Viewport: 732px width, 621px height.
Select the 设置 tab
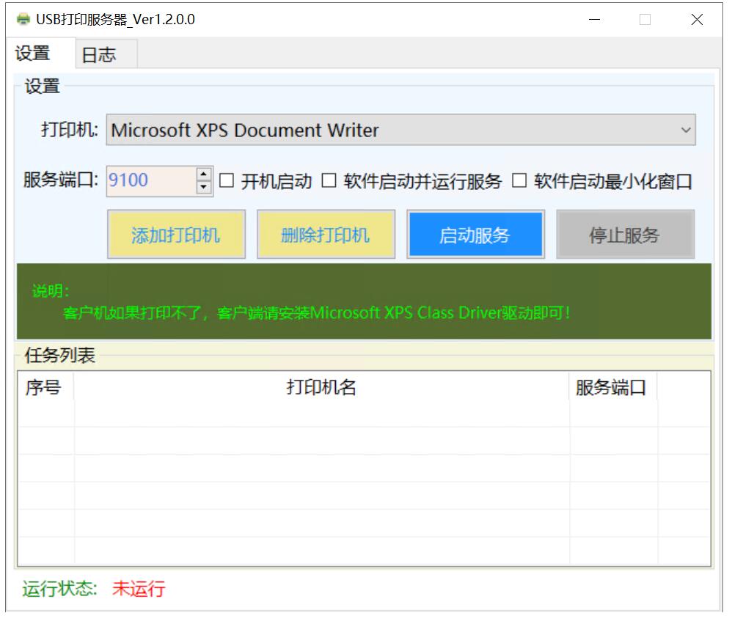[x=40, y=54]
